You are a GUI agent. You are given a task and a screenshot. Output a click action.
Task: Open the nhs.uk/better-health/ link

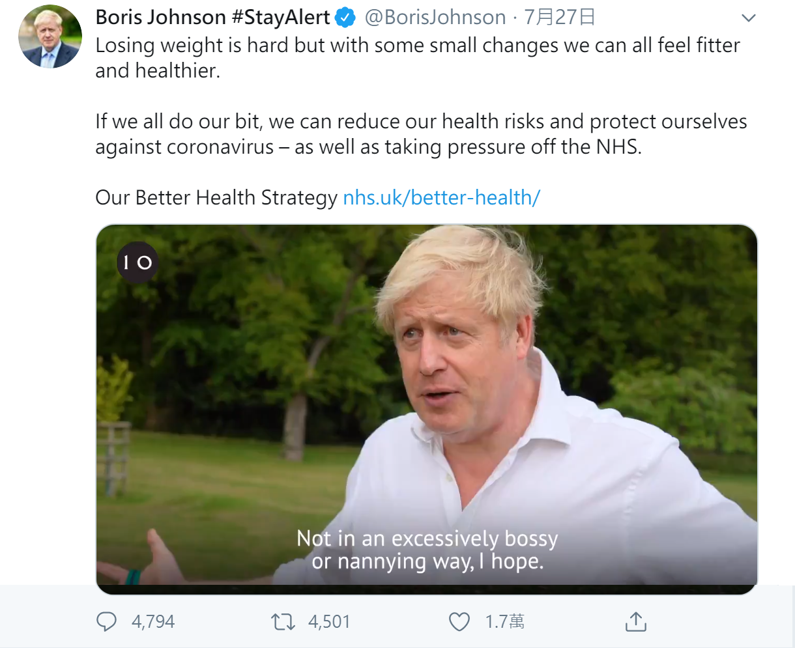click(441, 197)
